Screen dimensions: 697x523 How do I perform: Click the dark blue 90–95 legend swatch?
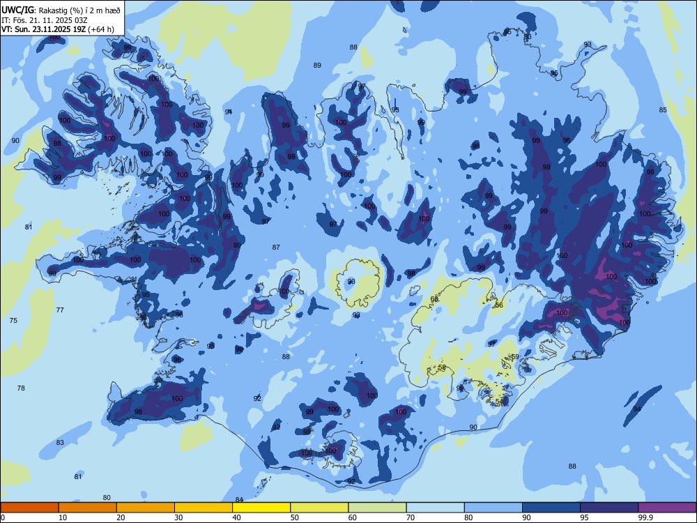[551, 508]
